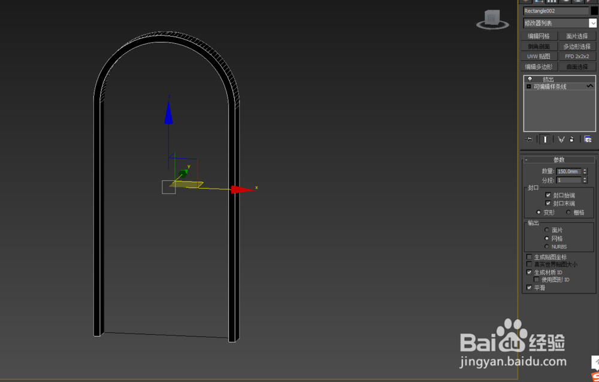The image size is (599, 382).
Task: Open Configure Modifier Sets icon
Action: coord(588,139)
